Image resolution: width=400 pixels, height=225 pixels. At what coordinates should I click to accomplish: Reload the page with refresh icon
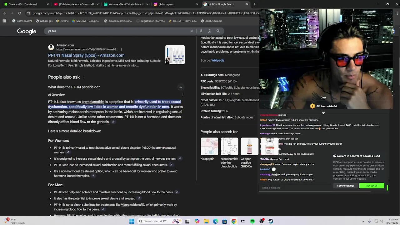pos(20,13)
